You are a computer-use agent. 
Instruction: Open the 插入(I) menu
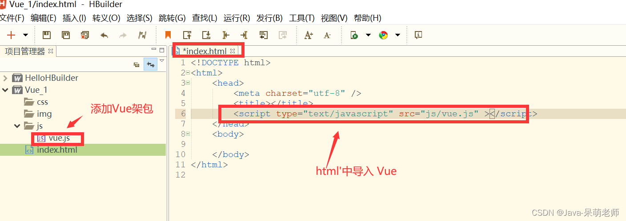click(x=74, y=18)
